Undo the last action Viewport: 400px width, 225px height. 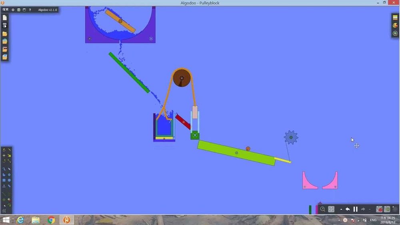[x=348, y=209]
